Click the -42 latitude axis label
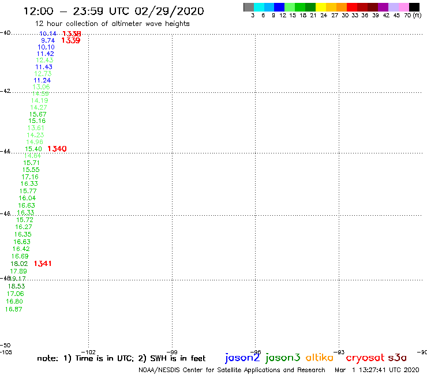 tap(5, 91)
